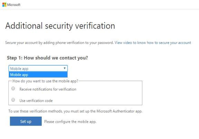
Task: Open the contact method combo box
Action: (x=38, y=69)
